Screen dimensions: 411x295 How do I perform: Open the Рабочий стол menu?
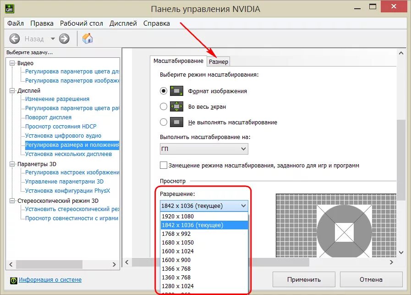click(x=82, y=23)
